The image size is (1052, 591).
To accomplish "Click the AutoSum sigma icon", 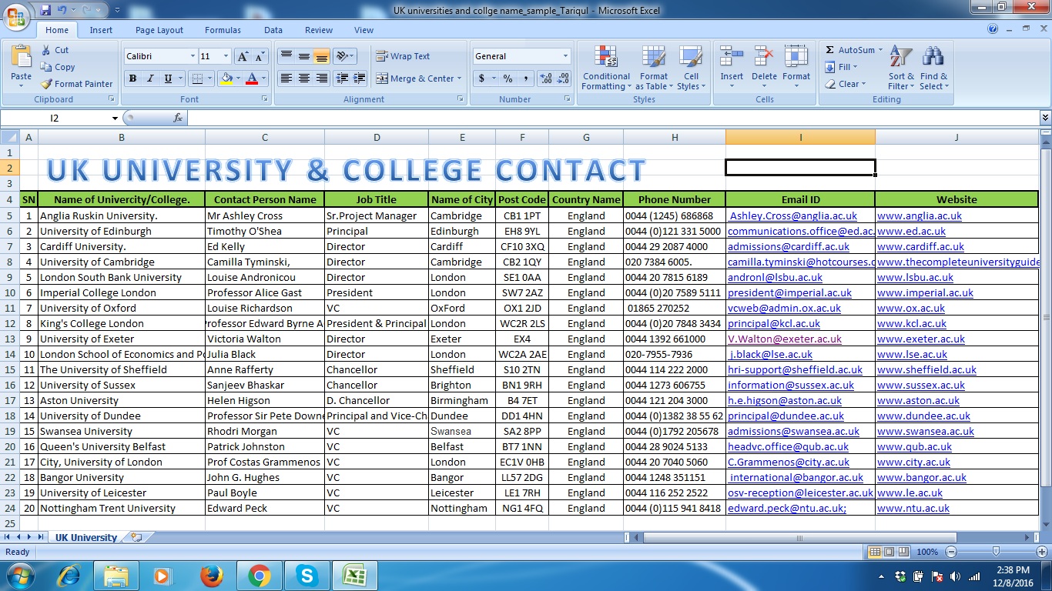I will (830, 50).
